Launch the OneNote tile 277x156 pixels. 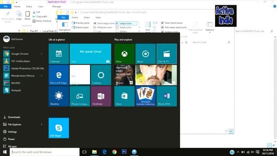pyautogui.click(x=101, y=96)
